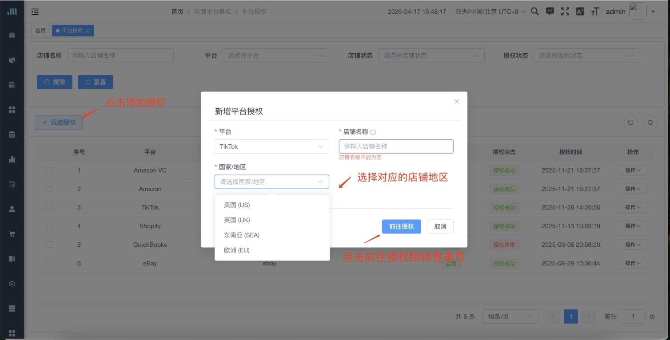Viewport: 670px width, 340px height.
Task: Focus the dialog's 请输入店铺名称 input
Action: [x=396, y=146]
